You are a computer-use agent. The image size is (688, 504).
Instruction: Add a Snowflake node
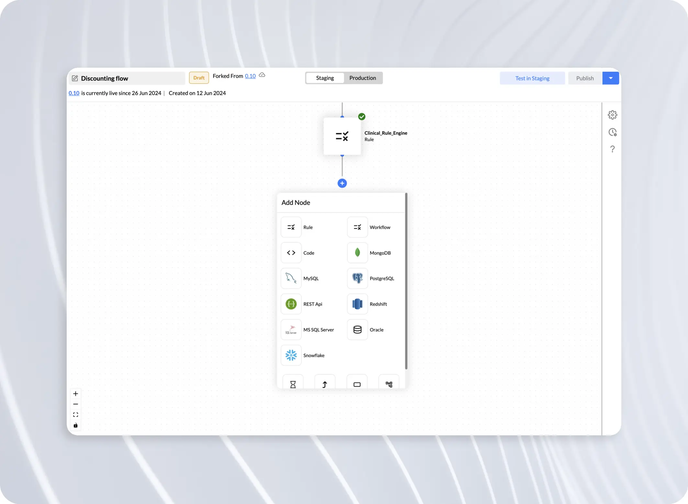[x=291, y=355]
